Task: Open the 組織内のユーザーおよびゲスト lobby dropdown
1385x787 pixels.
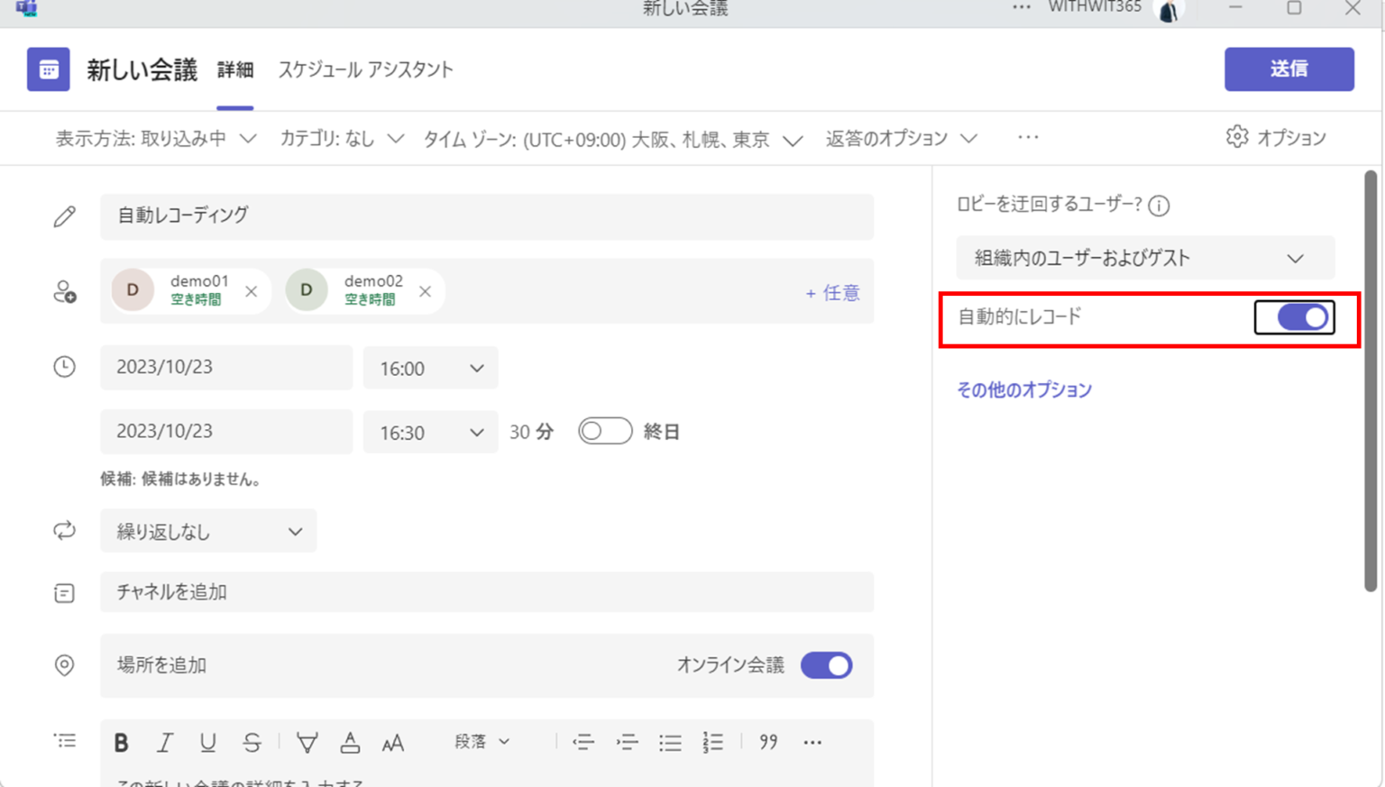Action: pyautogui.click(x=1145, y=258)
